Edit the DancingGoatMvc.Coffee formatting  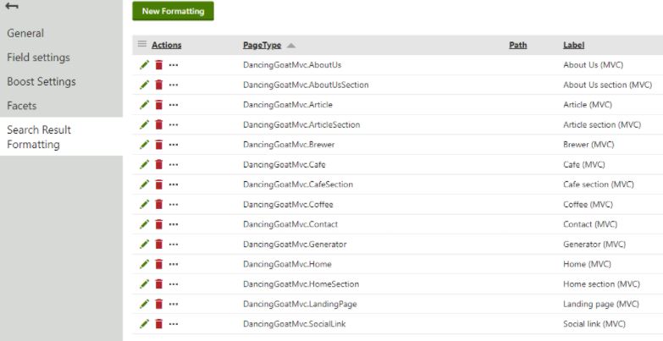click(x=145, y=204)
